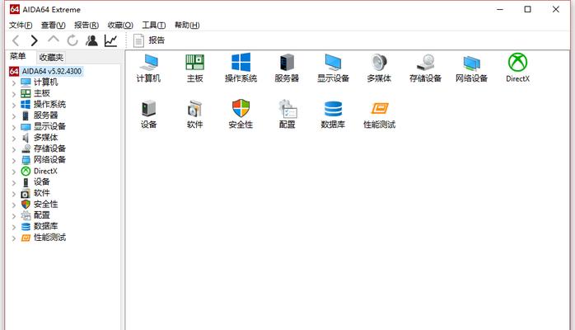Expand the 操作系统 tree node arrow
Image resolution: width=575 pixels, height=330 pixels.
coord(14,105)
